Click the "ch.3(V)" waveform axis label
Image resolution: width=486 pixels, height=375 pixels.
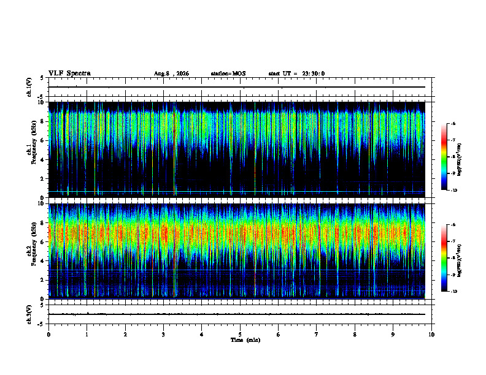coord(29,314)
